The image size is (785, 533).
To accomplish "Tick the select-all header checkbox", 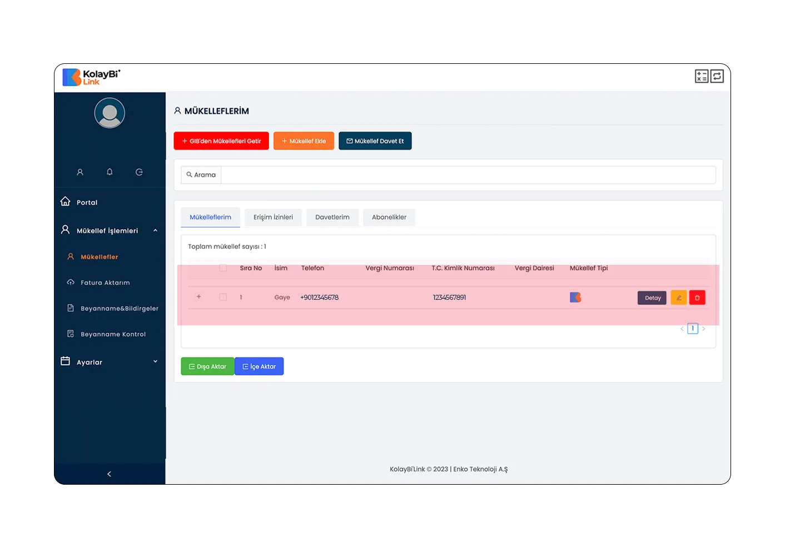I will click(x=223, y=268).
